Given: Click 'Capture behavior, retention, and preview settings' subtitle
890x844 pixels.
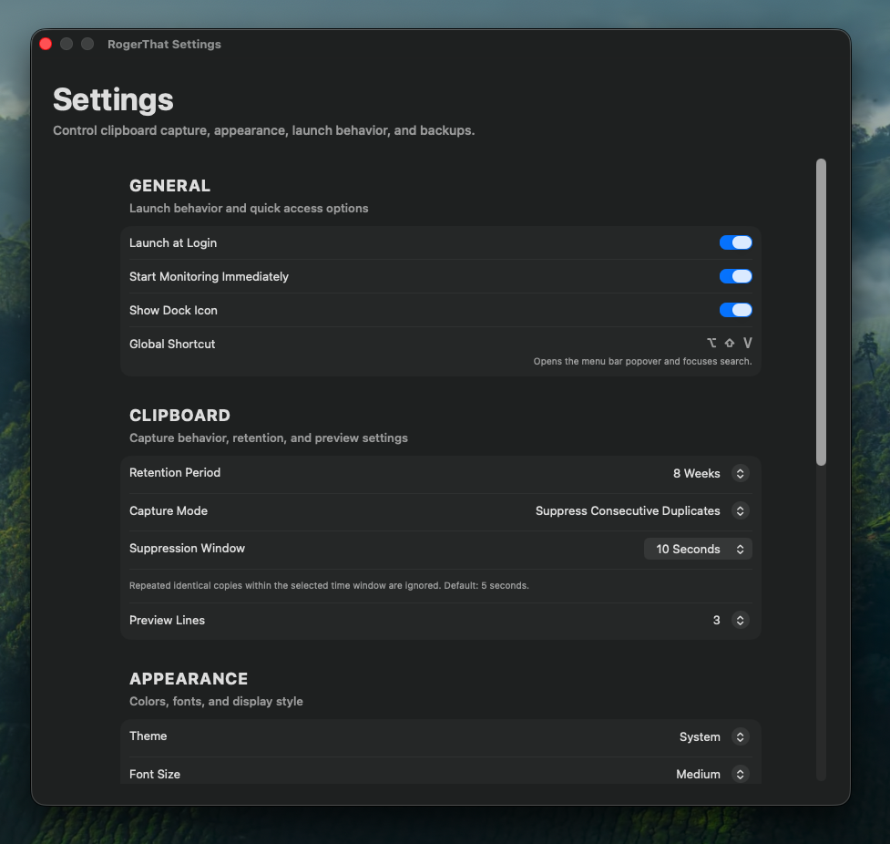Looking at the screenshot, I should (x=269, y=437).
